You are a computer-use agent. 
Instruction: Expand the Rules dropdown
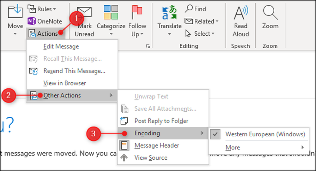pos(42,9)
